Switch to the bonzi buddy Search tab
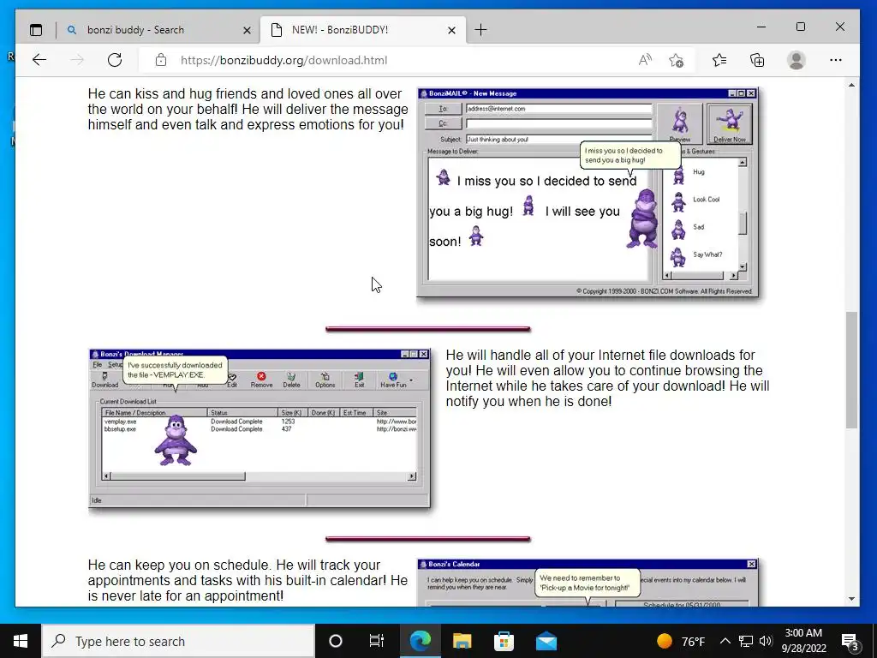The image size is (877, 658). coord(158,30)
